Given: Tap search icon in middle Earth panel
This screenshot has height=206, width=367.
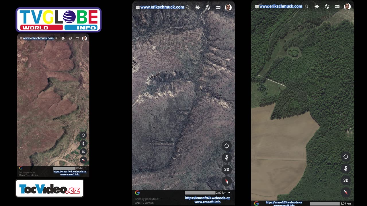Looking at the screenshot, I should pos(188,7).
